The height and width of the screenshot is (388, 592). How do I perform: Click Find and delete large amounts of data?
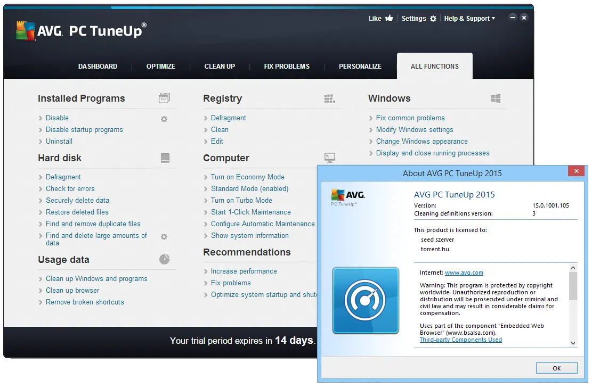point(96,239)
